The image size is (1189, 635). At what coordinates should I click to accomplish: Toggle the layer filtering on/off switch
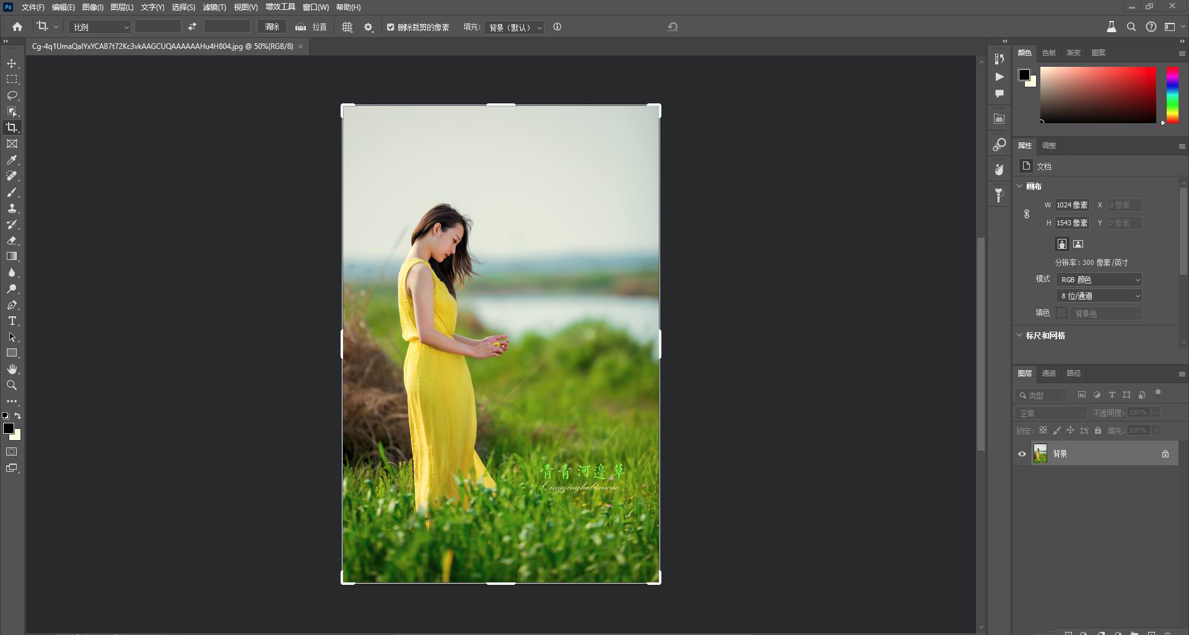1158,393
